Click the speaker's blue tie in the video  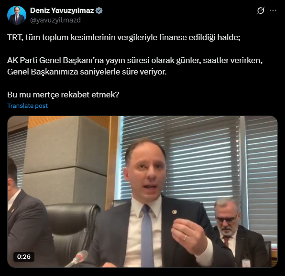[147, 236]
